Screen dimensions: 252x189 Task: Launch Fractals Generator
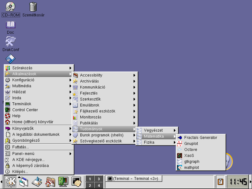pyautogui.click(x=201, y=138)
